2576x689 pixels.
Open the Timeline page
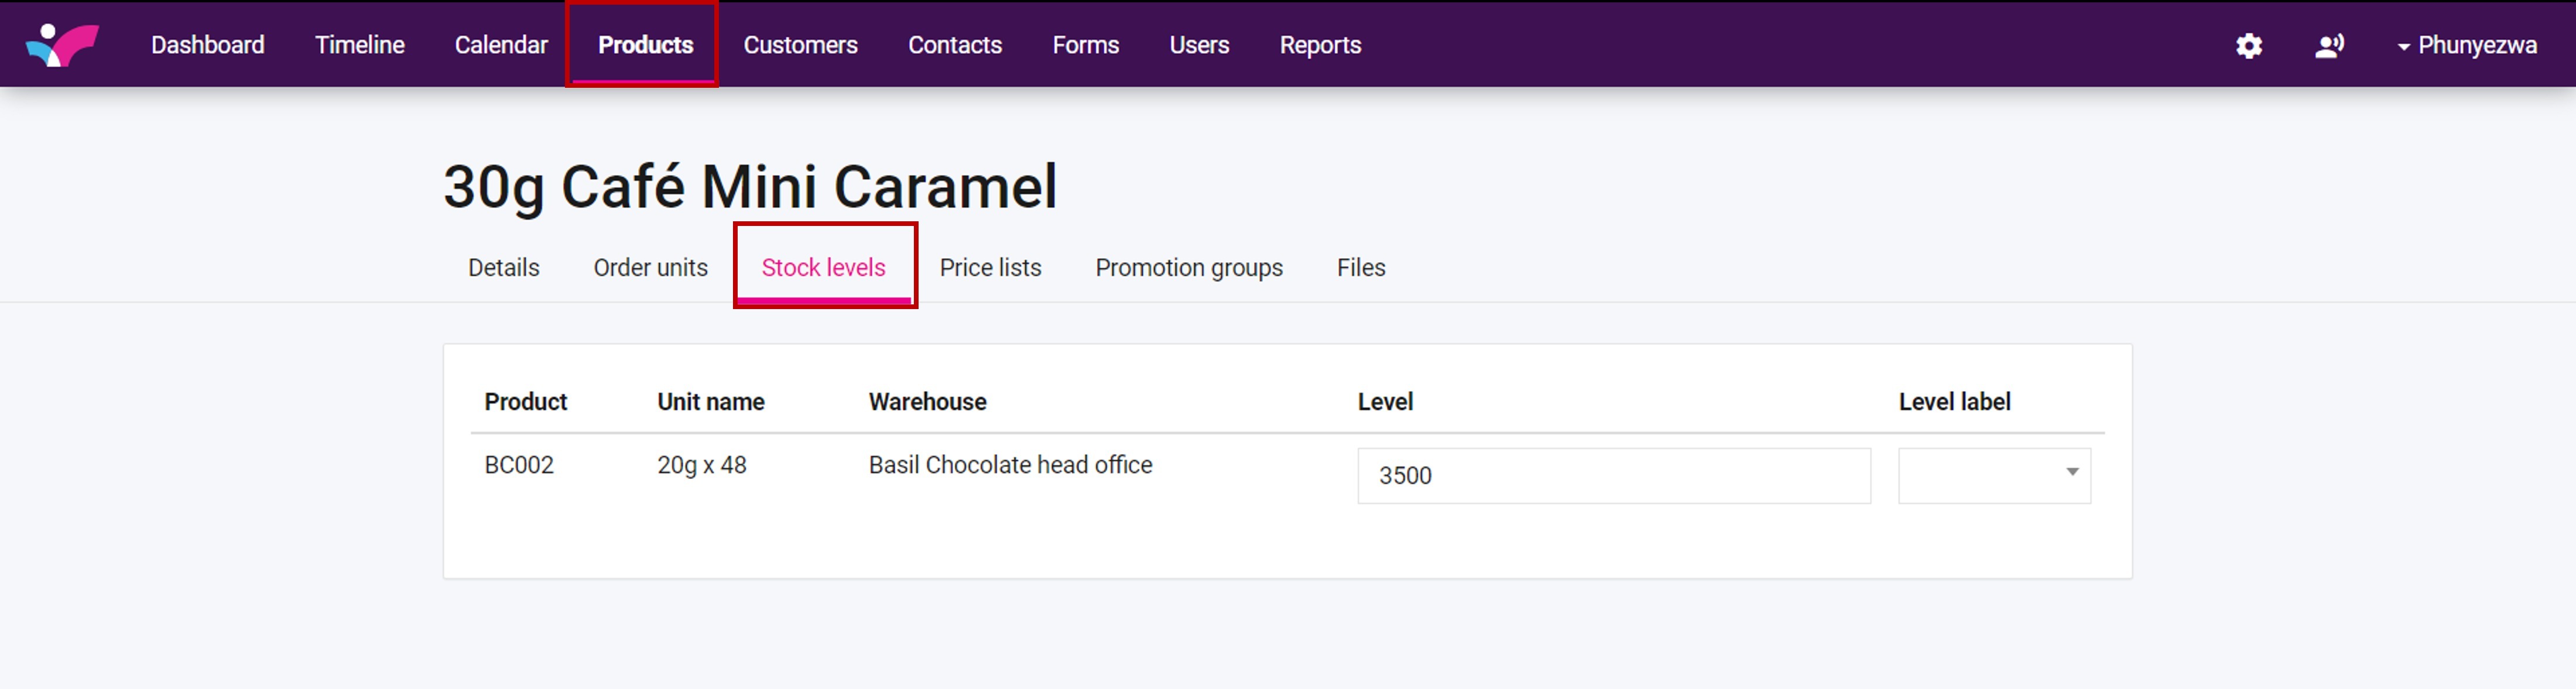[359, 45]
